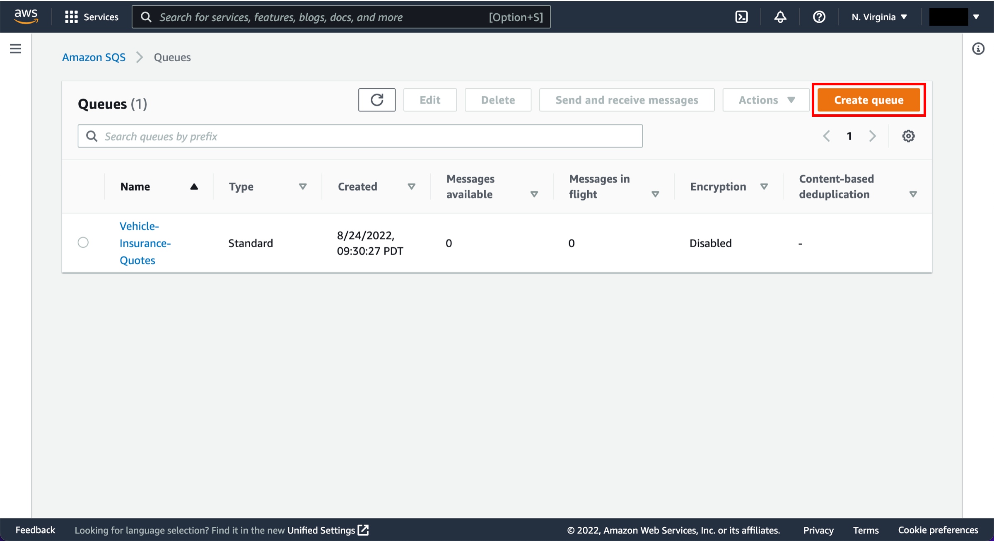Click the Create queue button
The image size is (994, 541).
(869, 99)
